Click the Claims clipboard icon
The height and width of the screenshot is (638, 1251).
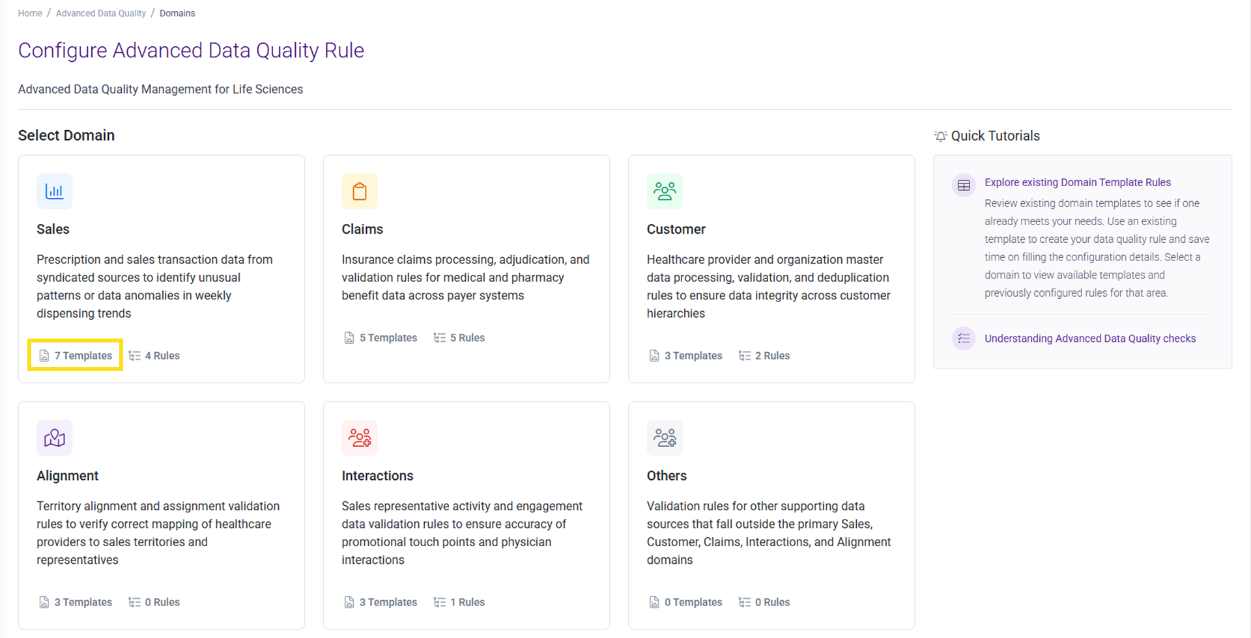[359, 191]
